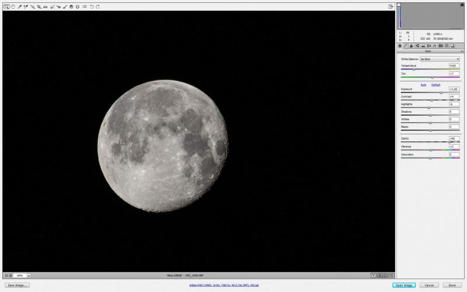Switch to the Detail tab

[412, 46]
